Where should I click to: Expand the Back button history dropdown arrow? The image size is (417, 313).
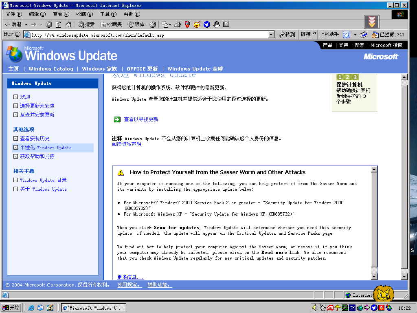pyautogui.click(x=26, y=24)
